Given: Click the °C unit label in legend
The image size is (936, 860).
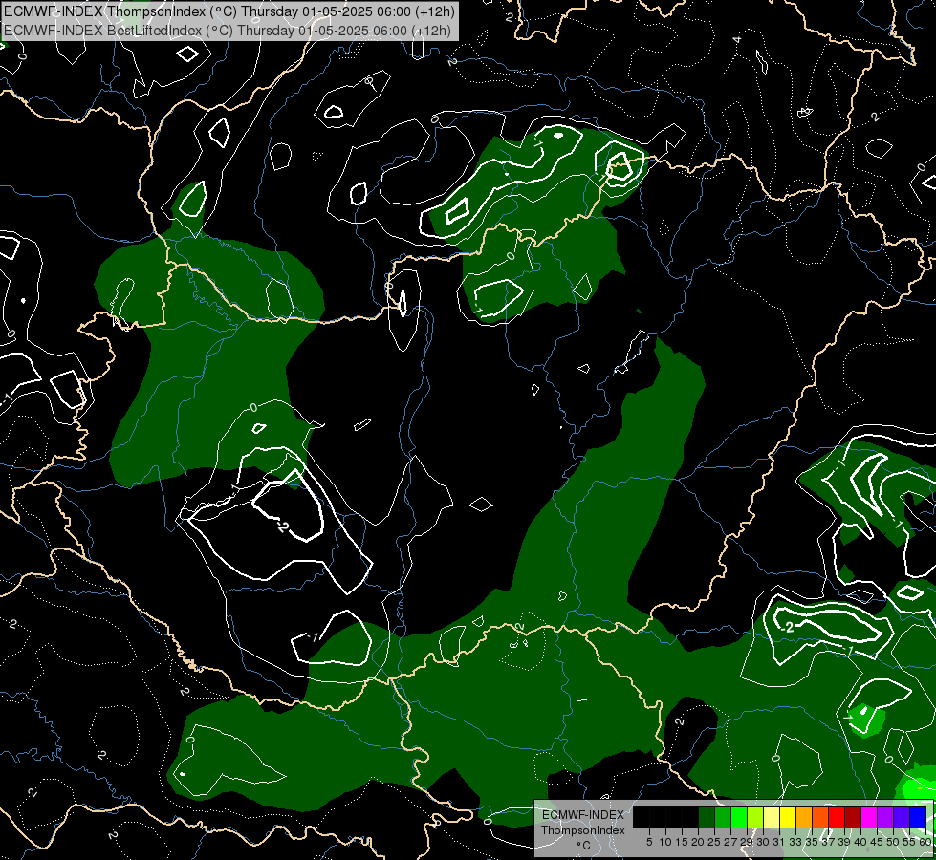Looking at the screenshot, I should [584, 845].
